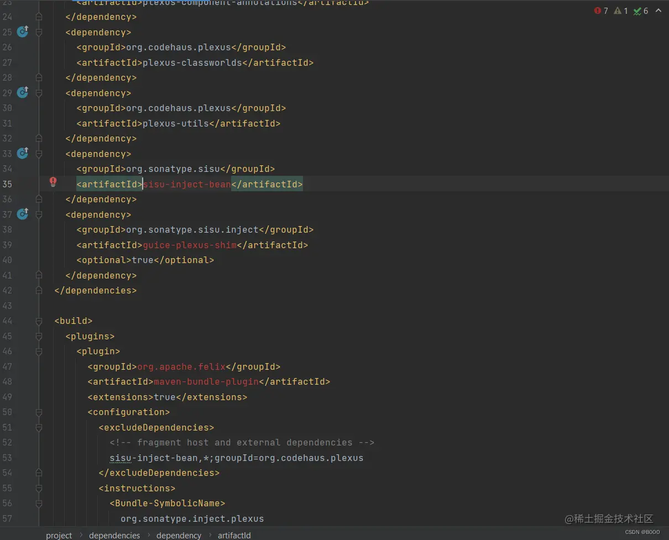Click the maven-bundle-plugin artifactId text
This screenshot has height=540, width=669.
coord(206,381)
